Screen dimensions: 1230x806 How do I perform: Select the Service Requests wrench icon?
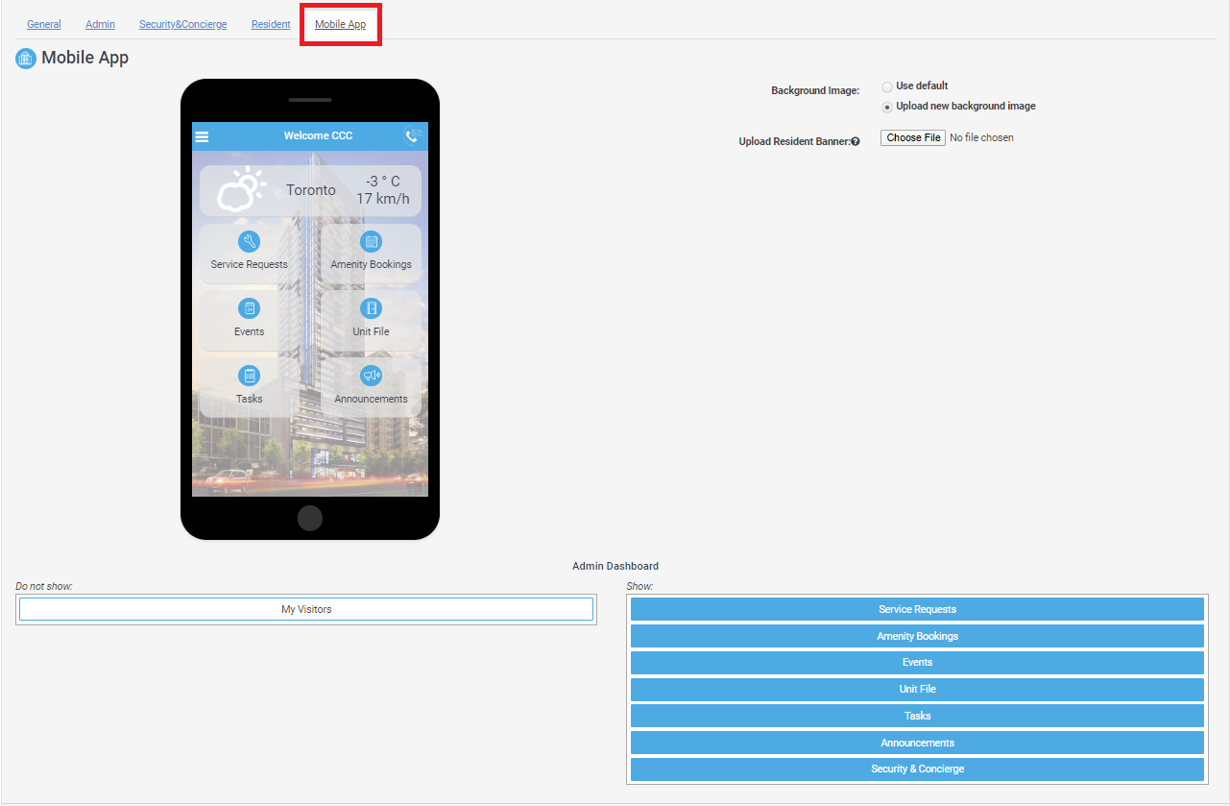tap(249, 242)
